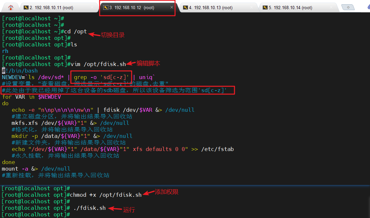This screenshot has height=218, width=370.
Task: Click the 'mount -a' command line
Action: click(x=36, y=169)
